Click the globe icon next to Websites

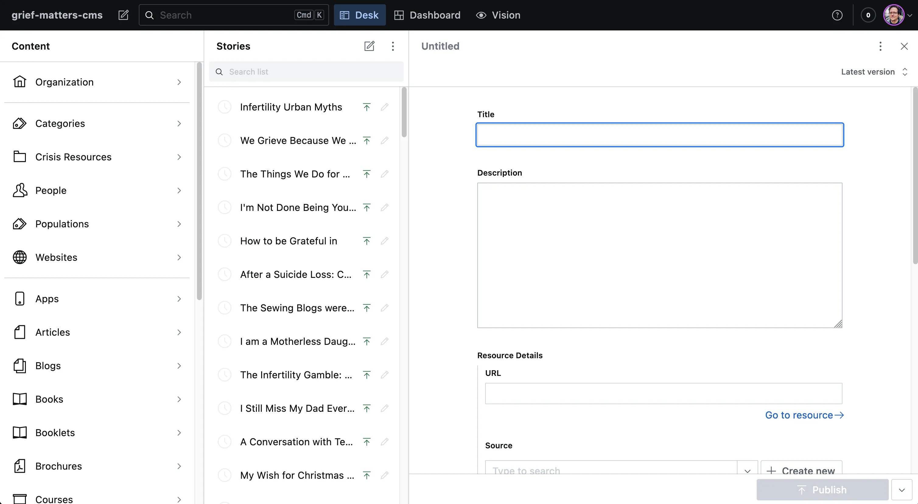click(19, 257)
